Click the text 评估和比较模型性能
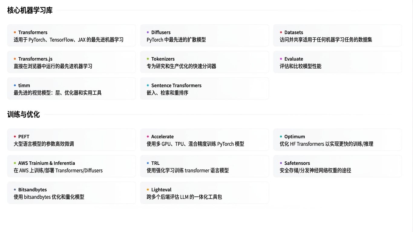The image size is (413, 232). pyautogui.click(x=300, y=66)
